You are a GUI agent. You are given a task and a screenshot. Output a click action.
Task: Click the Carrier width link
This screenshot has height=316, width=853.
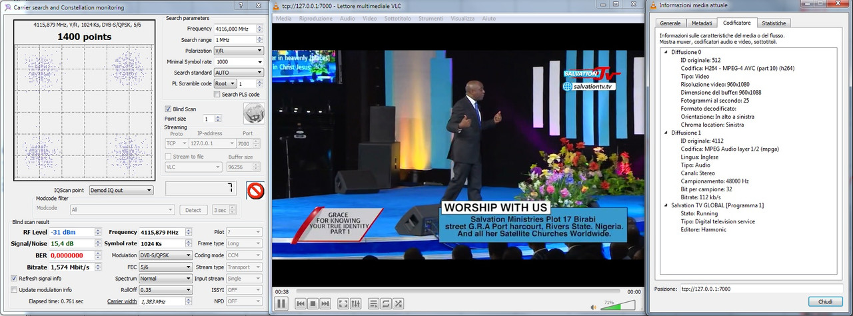(x=121, y=301)
